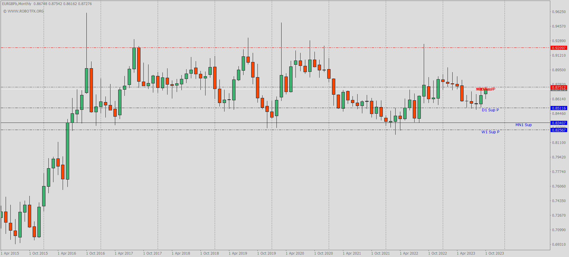Select the MN1 Sup line label
This screenshot has width=569, height=257.
524,125
